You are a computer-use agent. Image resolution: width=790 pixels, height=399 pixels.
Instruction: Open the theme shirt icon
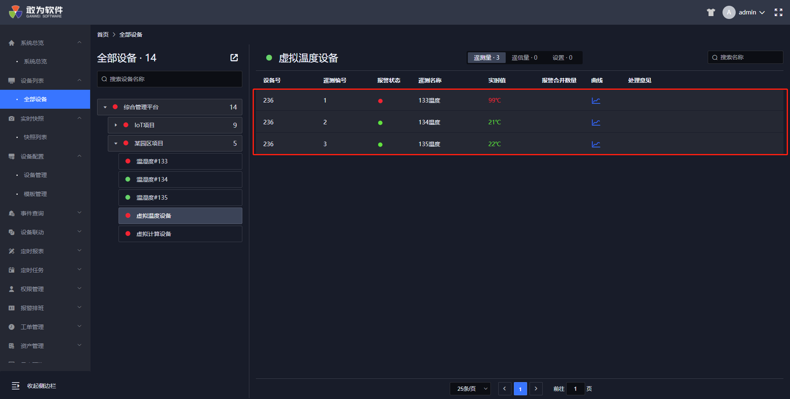point(711,12)
